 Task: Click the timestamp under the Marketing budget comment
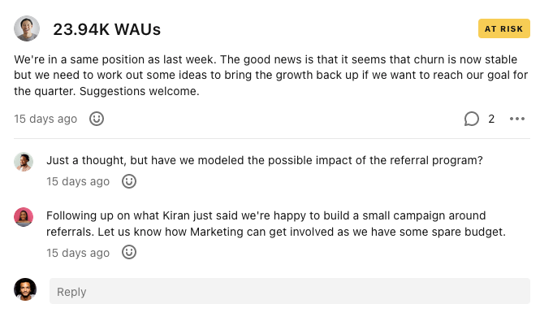click(78, 253)
